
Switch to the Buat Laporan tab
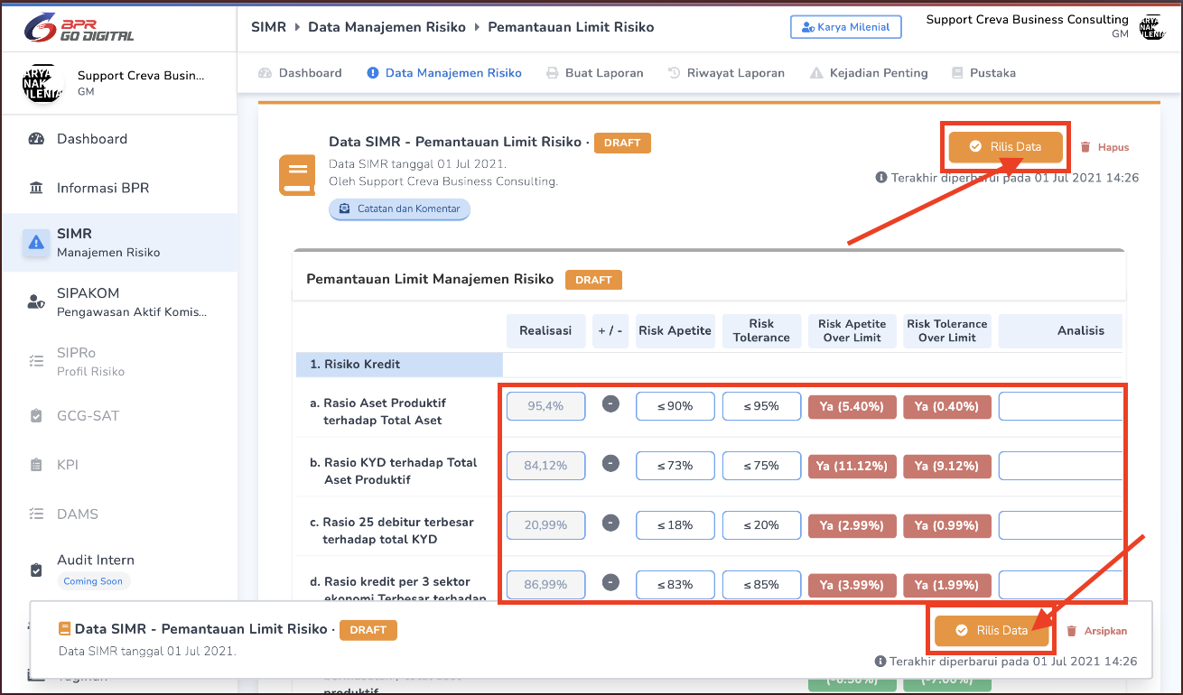[595, 73]
